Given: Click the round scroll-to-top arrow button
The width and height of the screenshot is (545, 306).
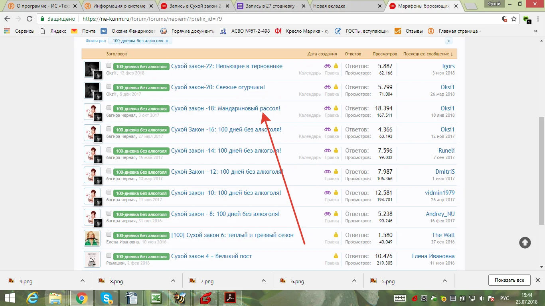Looking at the screenshot, I should (525, 242).
